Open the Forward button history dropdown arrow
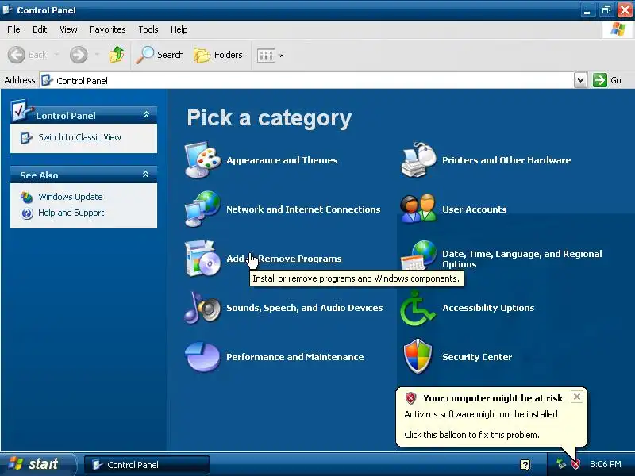The width and height of the screenshot is (635, 476). click(97, 55)
